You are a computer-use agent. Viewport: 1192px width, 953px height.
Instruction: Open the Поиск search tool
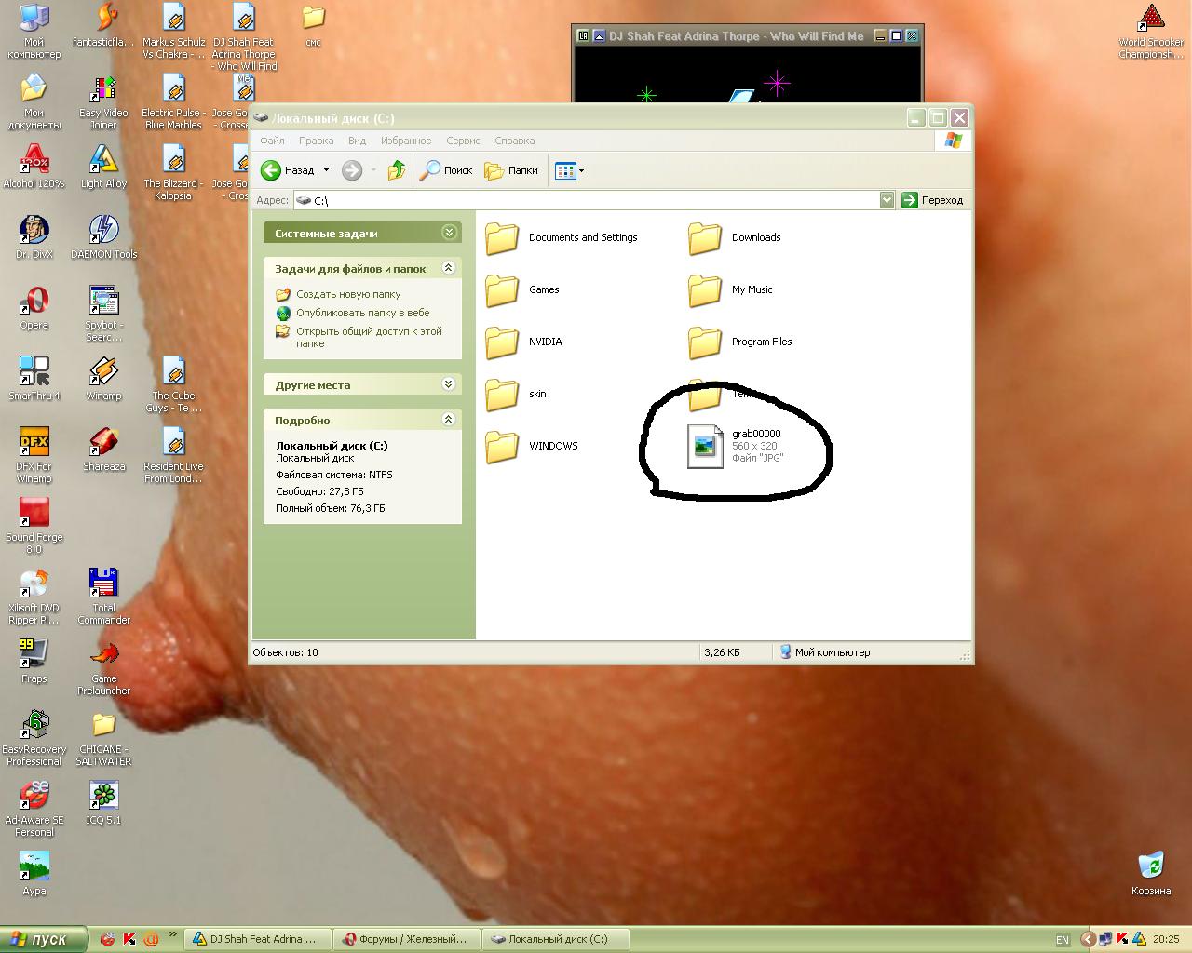click(446, 170)
